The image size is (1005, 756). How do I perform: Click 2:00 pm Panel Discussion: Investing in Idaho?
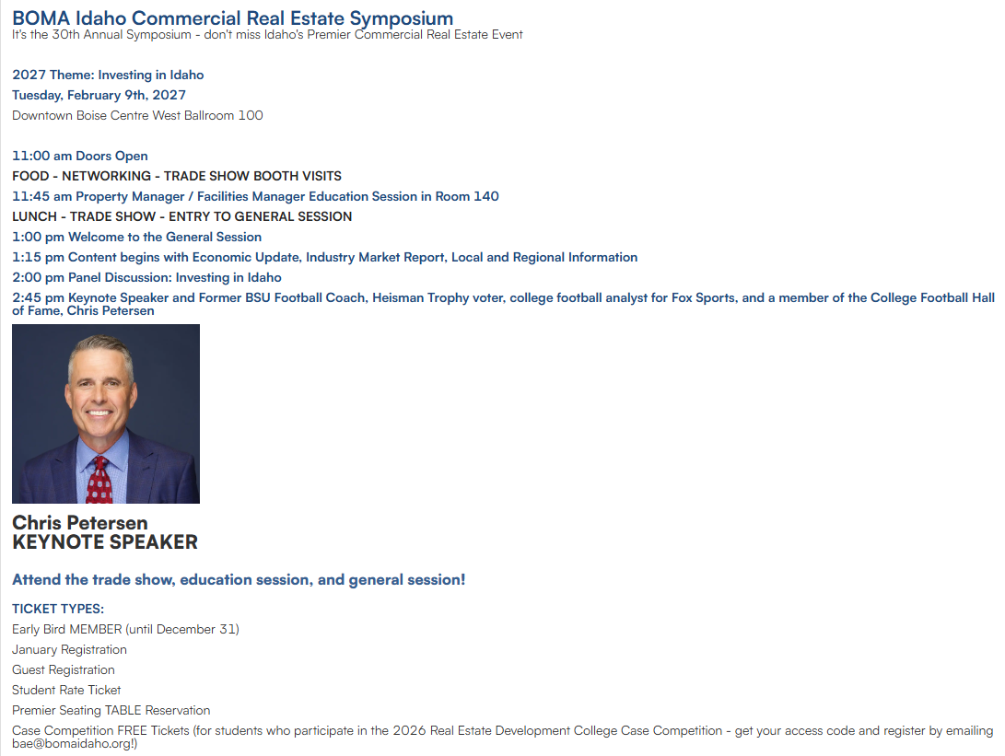pyautogui.click(x=146, y=278)
